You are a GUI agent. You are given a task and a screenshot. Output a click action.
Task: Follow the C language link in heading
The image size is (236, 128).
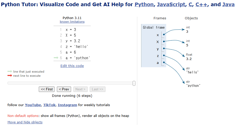190,4
